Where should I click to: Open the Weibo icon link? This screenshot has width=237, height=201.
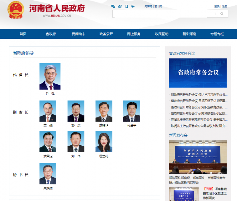pyautogui.click(x=120, y=6)
